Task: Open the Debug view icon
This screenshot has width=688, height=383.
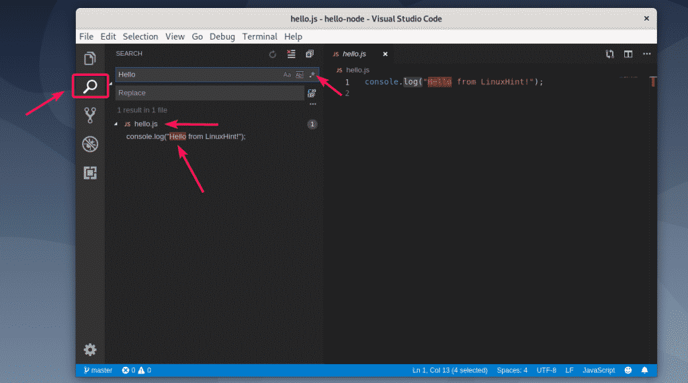Action: coord(90,144)
